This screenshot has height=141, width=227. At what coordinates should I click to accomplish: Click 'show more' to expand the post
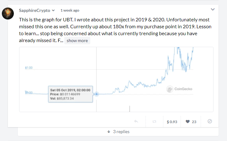[77, 41]
